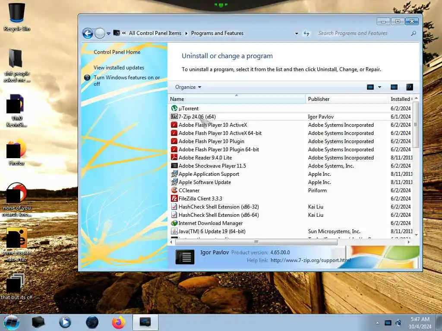Select HashCheck Shell Extension (x86-64) entry
The image size is (442, 331).
click(x=218, y=215)
